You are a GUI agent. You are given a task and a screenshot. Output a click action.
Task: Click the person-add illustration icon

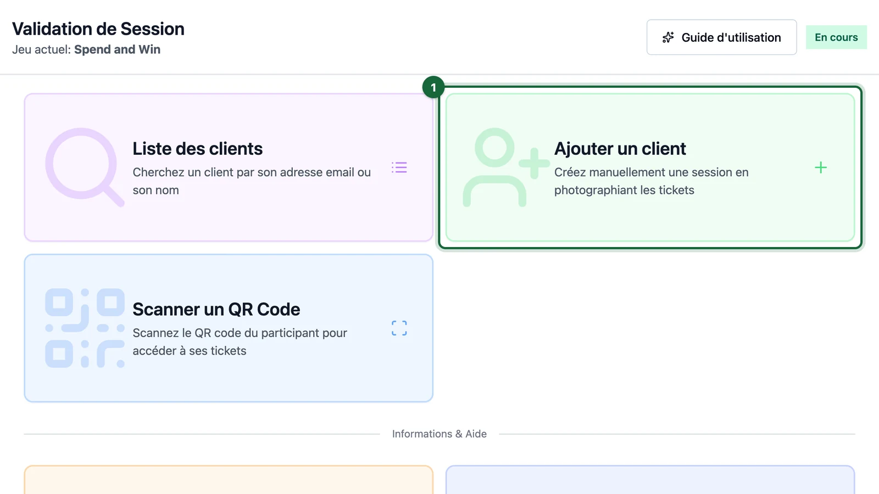[x=506, y=167]
